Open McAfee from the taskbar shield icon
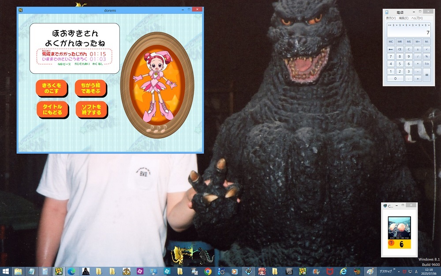Image resolution: width=441 pixels, height=276 pixels. 329,272
